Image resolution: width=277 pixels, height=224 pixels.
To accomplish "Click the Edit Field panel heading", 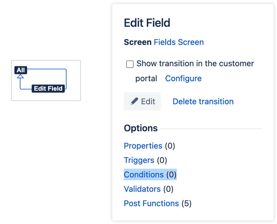I will [147, 23].
